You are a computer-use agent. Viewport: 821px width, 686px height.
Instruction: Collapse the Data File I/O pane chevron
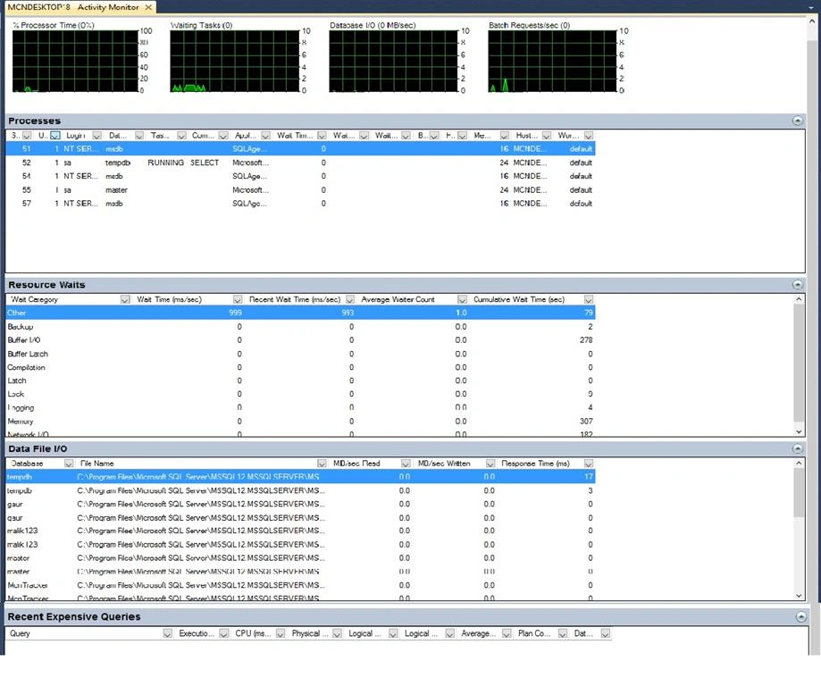[797, 448]
